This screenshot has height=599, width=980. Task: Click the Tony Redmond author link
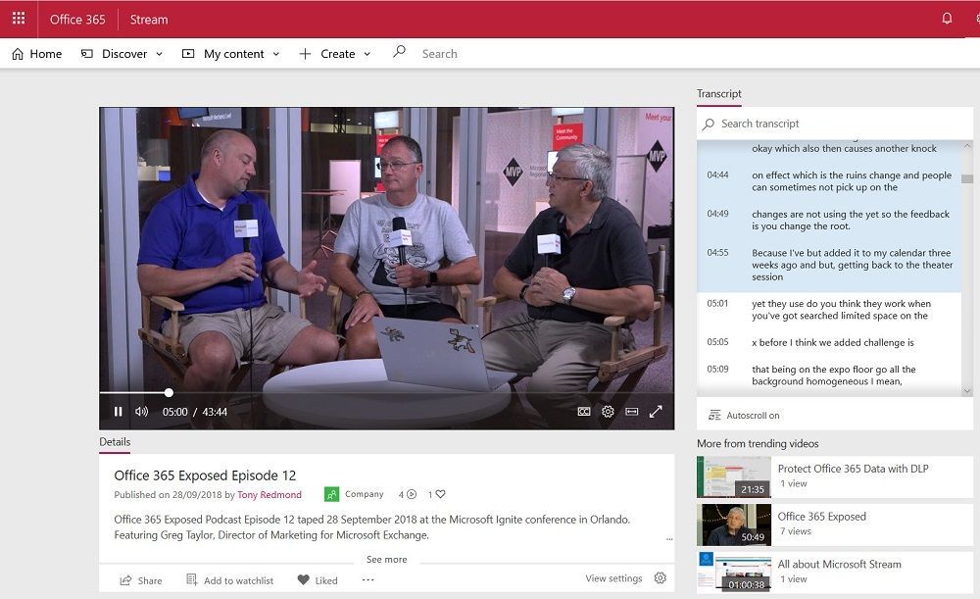269,495
